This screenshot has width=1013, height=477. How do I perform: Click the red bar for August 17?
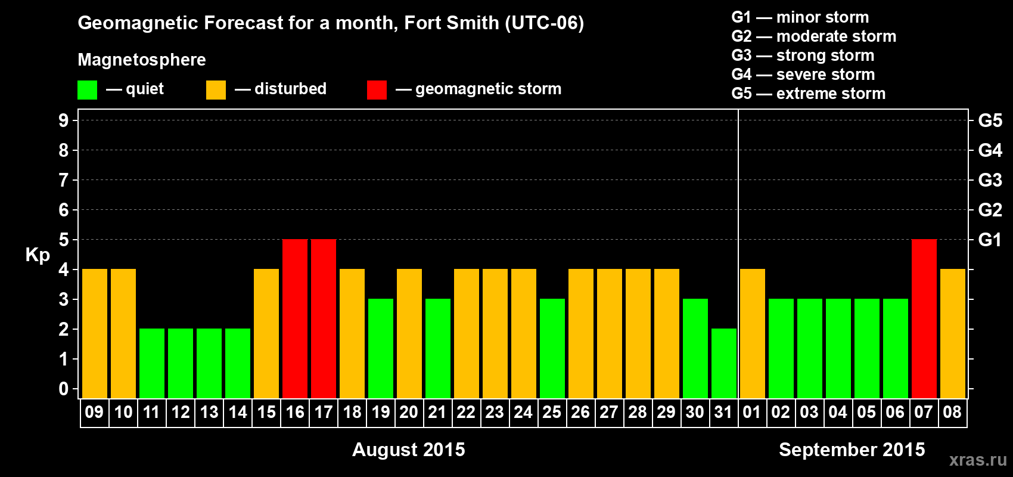coord(324,318)
